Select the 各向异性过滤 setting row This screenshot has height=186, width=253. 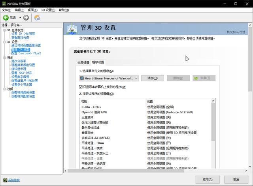(145, 128)
